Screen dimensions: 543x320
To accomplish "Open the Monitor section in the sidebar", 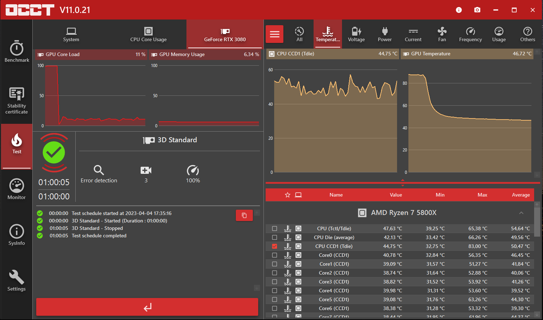I will [17, 189].
